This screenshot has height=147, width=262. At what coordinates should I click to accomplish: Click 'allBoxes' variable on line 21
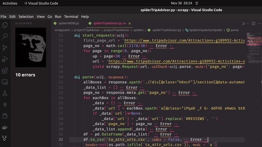click(93, 82)
